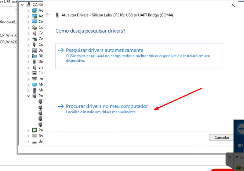Screen dimensions: 244x171
Task: Choose 'Pesquisar drivers automaticamente'
Action: 104,50
